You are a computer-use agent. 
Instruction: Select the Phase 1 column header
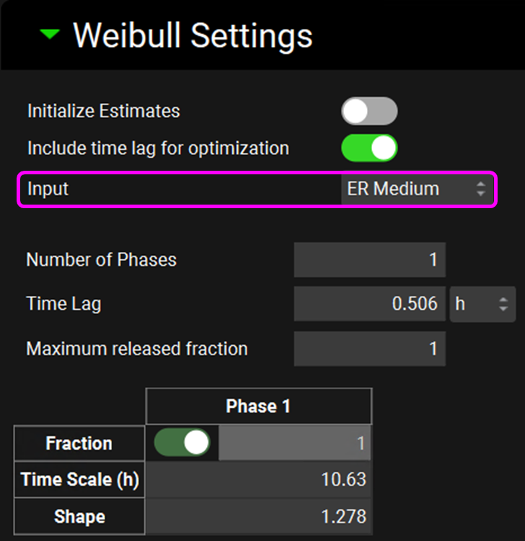point(258,407)
